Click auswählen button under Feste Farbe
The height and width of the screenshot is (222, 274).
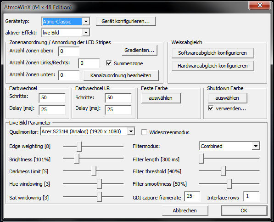coord(161,98)
